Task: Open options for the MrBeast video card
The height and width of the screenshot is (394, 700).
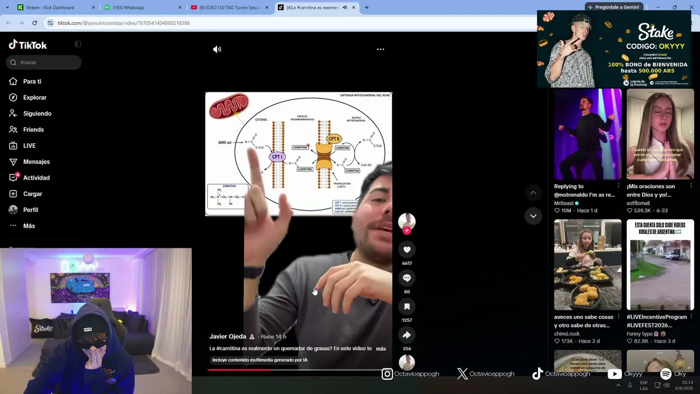Action: pos(619,186)
